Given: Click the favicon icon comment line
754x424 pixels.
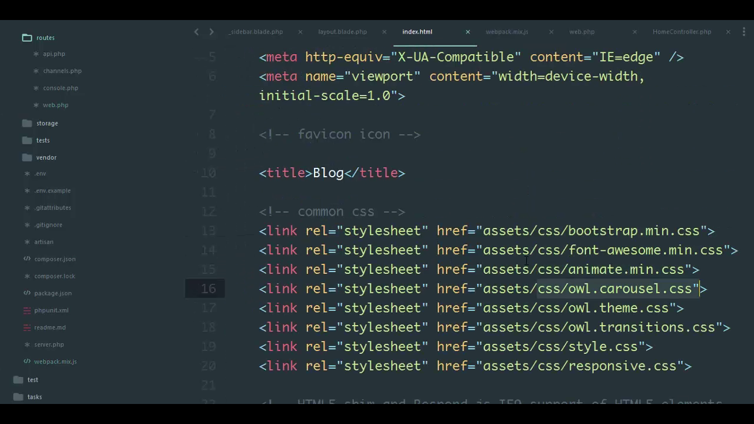Looking at the screenshot, I should (340, 134).
